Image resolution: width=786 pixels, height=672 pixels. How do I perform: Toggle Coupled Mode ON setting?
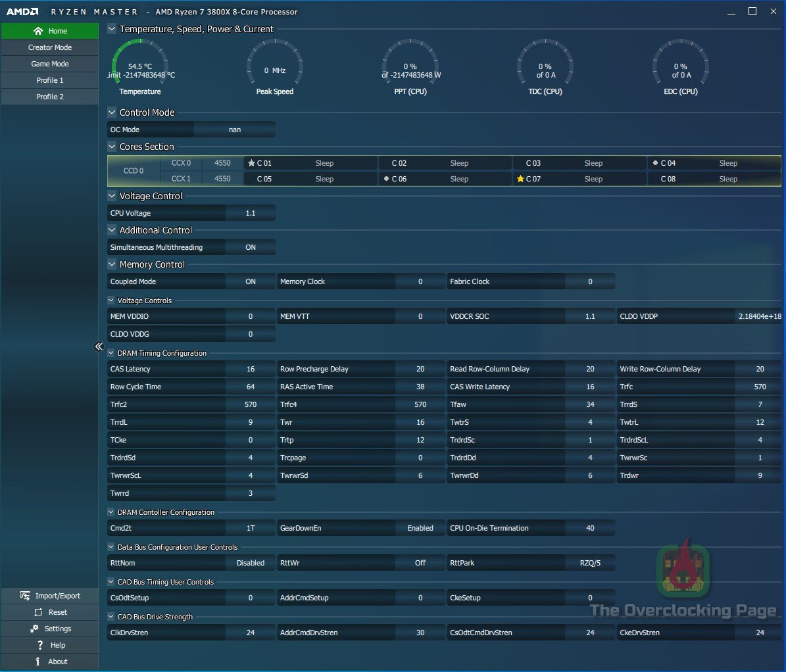point(250,281)
